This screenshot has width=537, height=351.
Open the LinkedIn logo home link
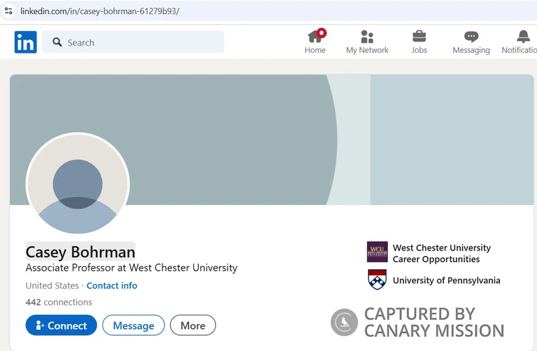tap(26, 42)
